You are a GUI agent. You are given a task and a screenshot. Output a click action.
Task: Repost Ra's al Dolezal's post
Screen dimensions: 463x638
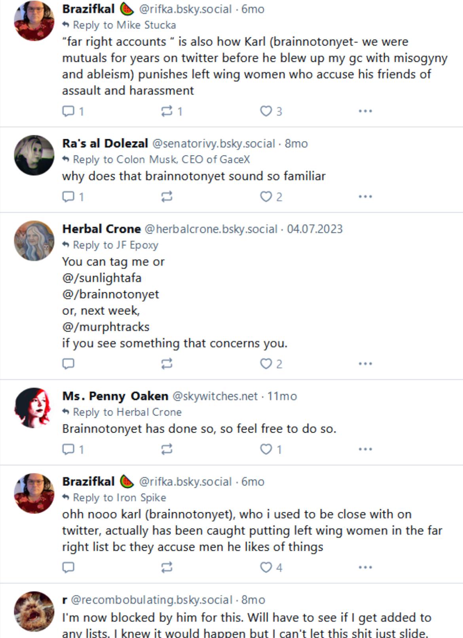point(167,197)
